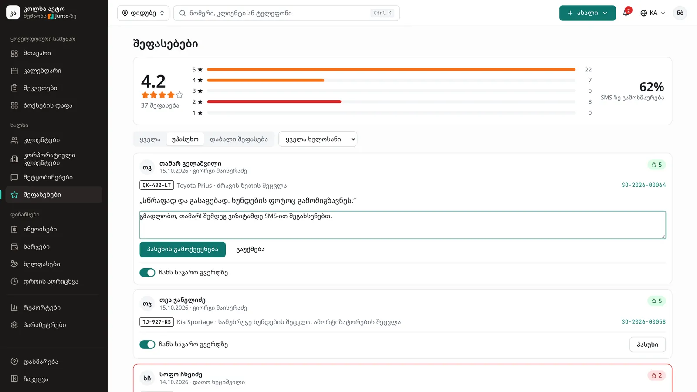This screenshot has height=392, width=697.
Task: Expand the დიდუბე location selector
Action: point(143,13)
